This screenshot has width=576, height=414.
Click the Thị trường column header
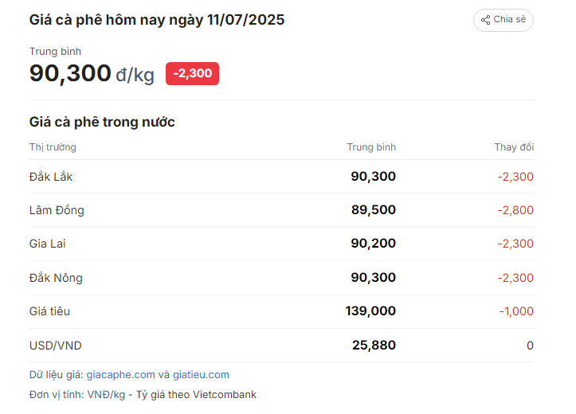click(x=53, y=147)
